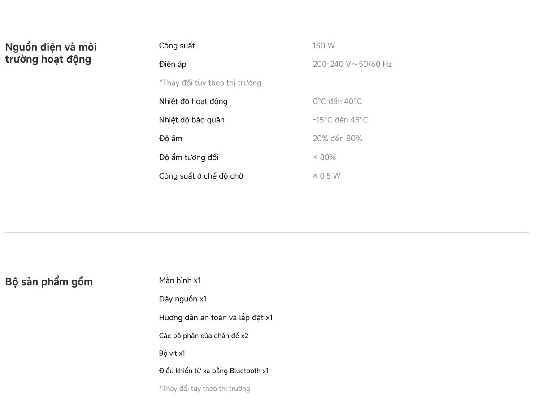This screenshot has height=402, width=538.
Task: Click the Dây nguồn x1 item
Action: 182,299
